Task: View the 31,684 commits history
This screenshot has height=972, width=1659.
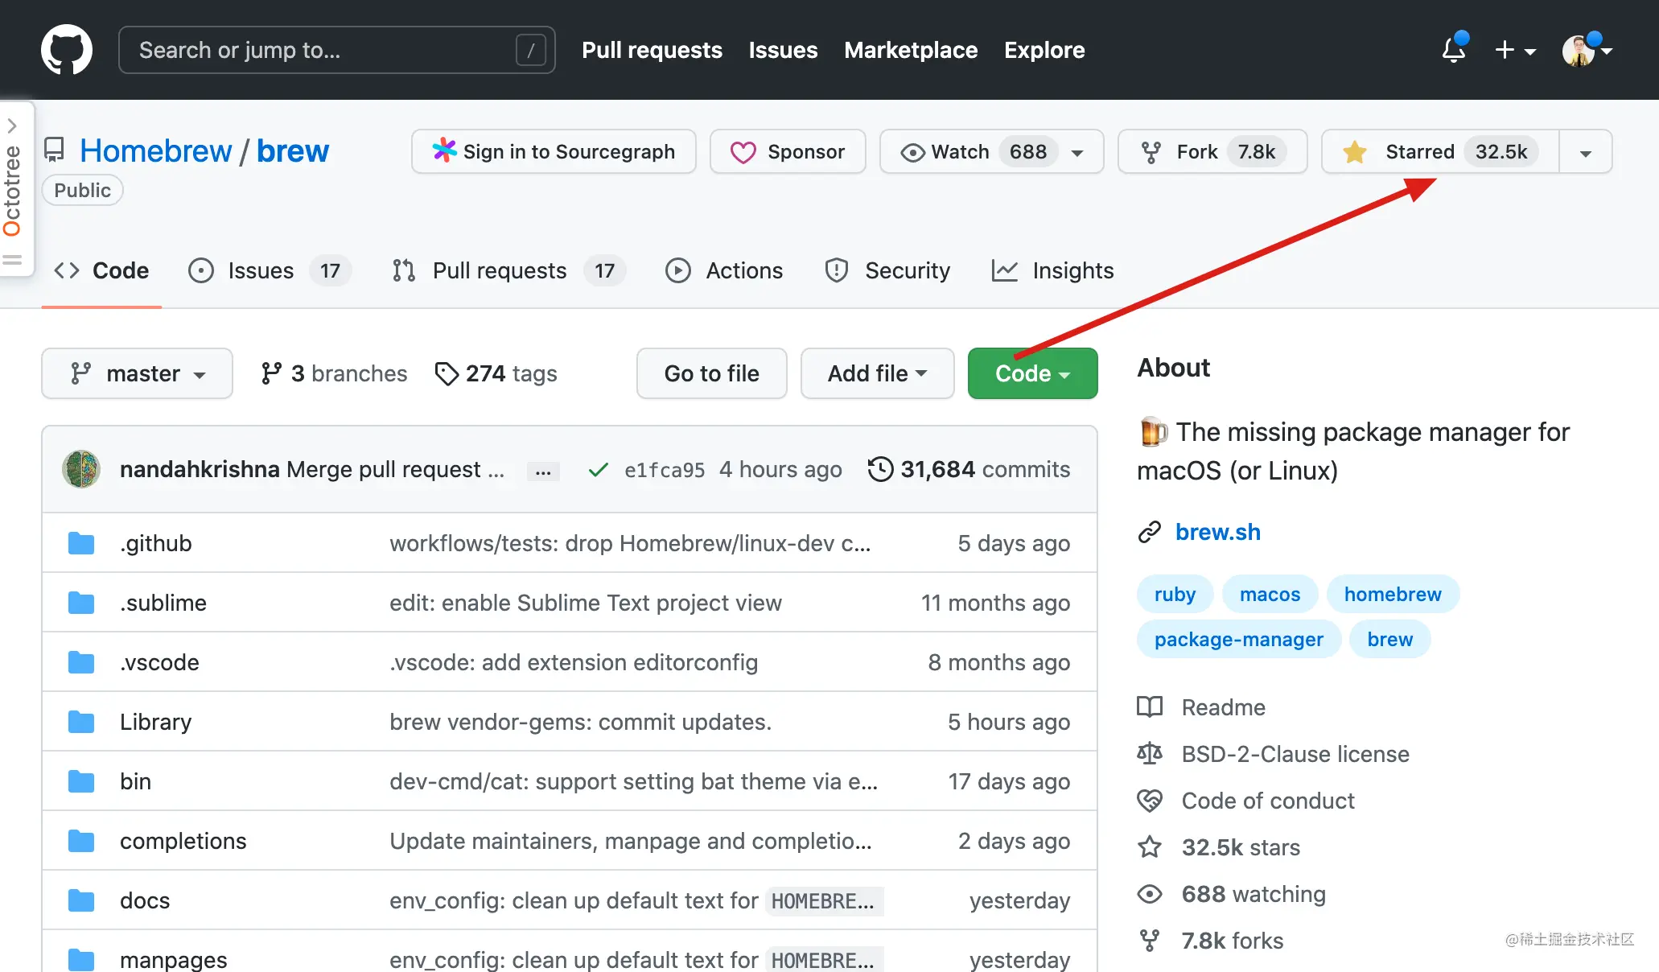Action: [969, 469]
